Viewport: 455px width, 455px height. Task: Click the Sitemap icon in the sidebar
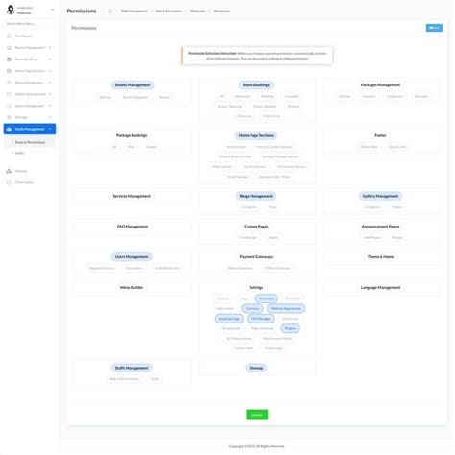9,171
